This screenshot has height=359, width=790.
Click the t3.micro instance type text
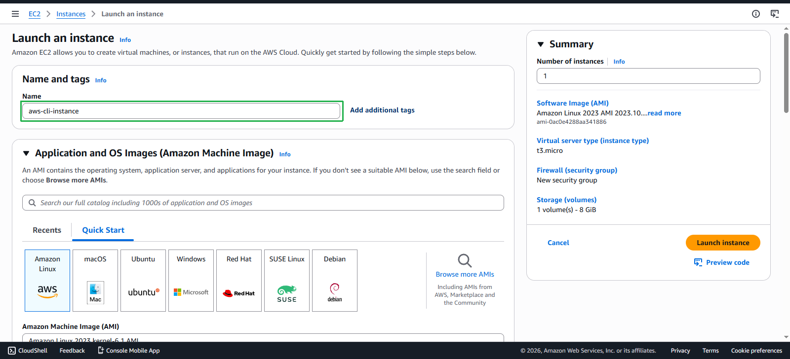tap(550, 150)
